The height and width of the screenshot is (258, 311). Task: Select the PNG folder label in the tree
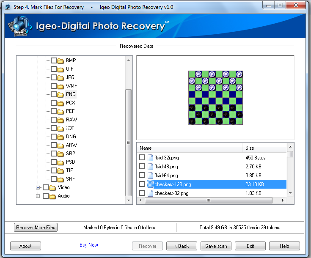(71, 94)
